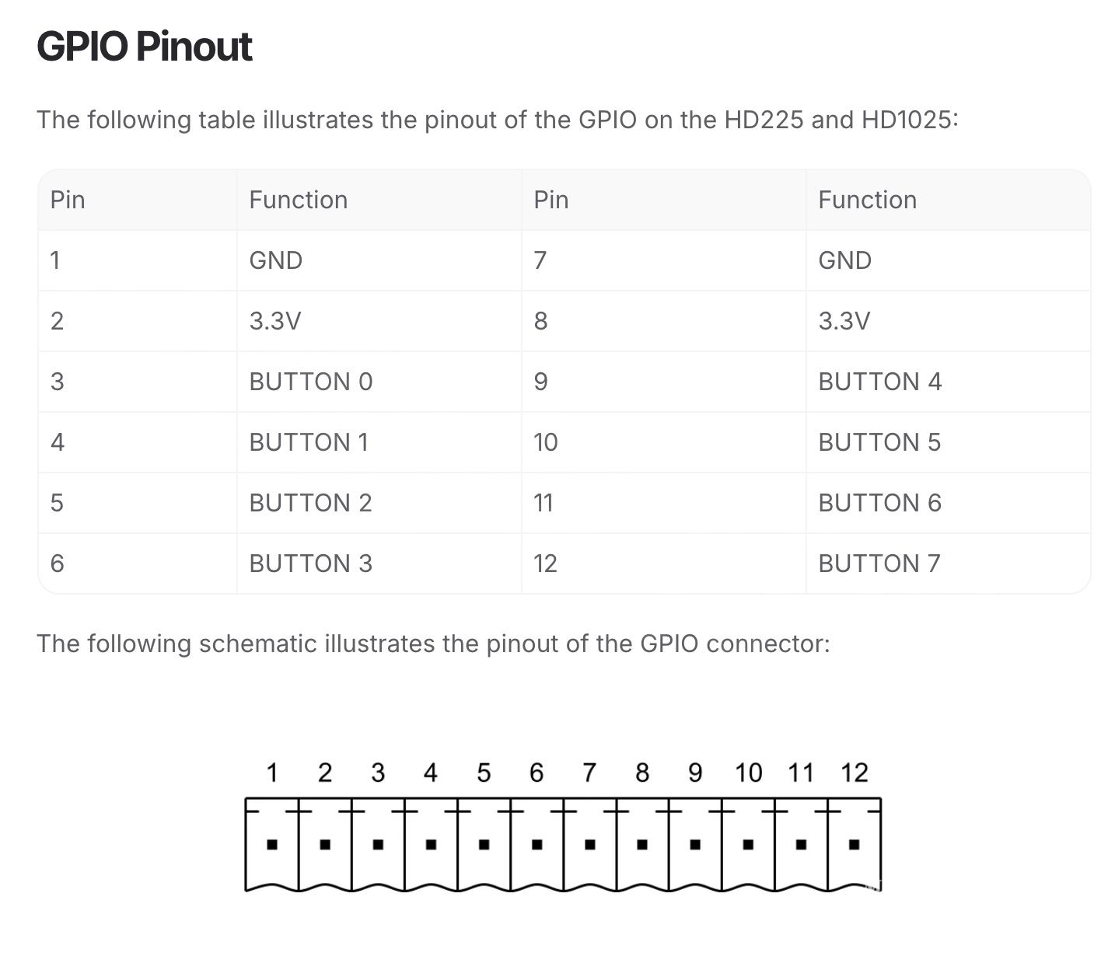Click the "GPIO Pinout" heading
The width and height of the screenshot is (1115, 956).
[145, 47]
